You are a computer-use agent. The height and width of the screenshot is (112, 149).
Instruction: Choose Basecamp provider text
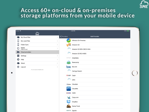(76, 62)
